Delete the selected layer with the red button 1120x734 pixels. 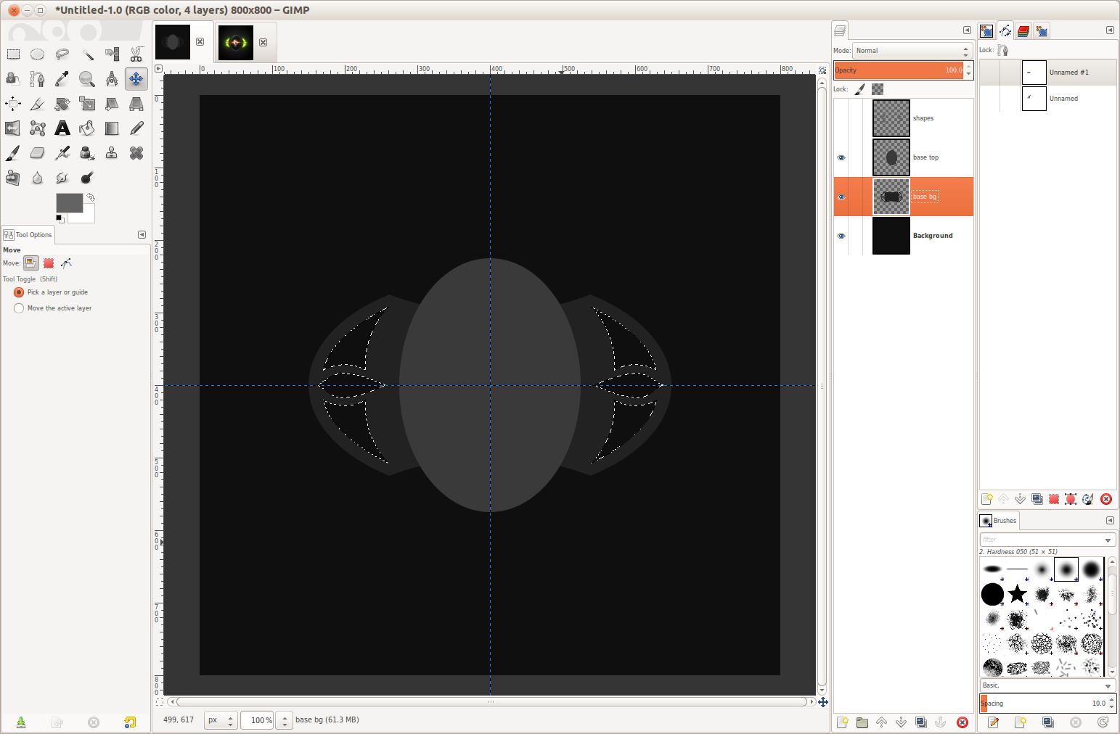point(962,722)
